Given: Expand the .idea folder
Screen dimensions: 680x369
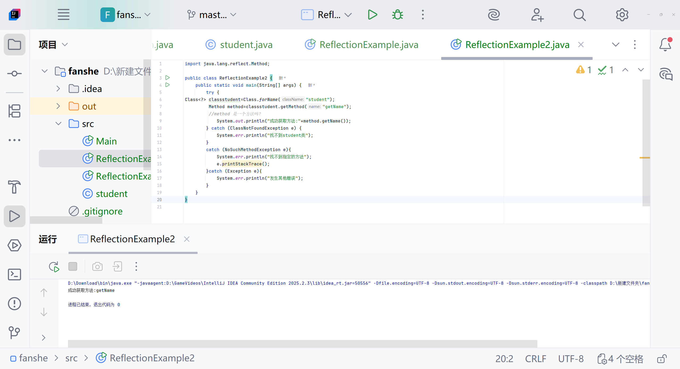Looking at the screenshot, I should pos(58,89).
